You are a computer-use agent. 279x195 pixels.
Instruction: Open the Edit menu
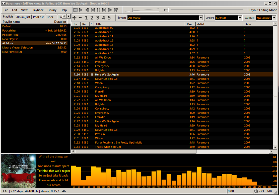click(15, 10)
